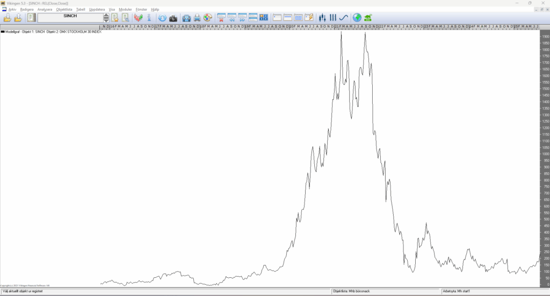Screen dimensions: 550x296
Task: Open the Tabell menu
Action: point(81,10)
